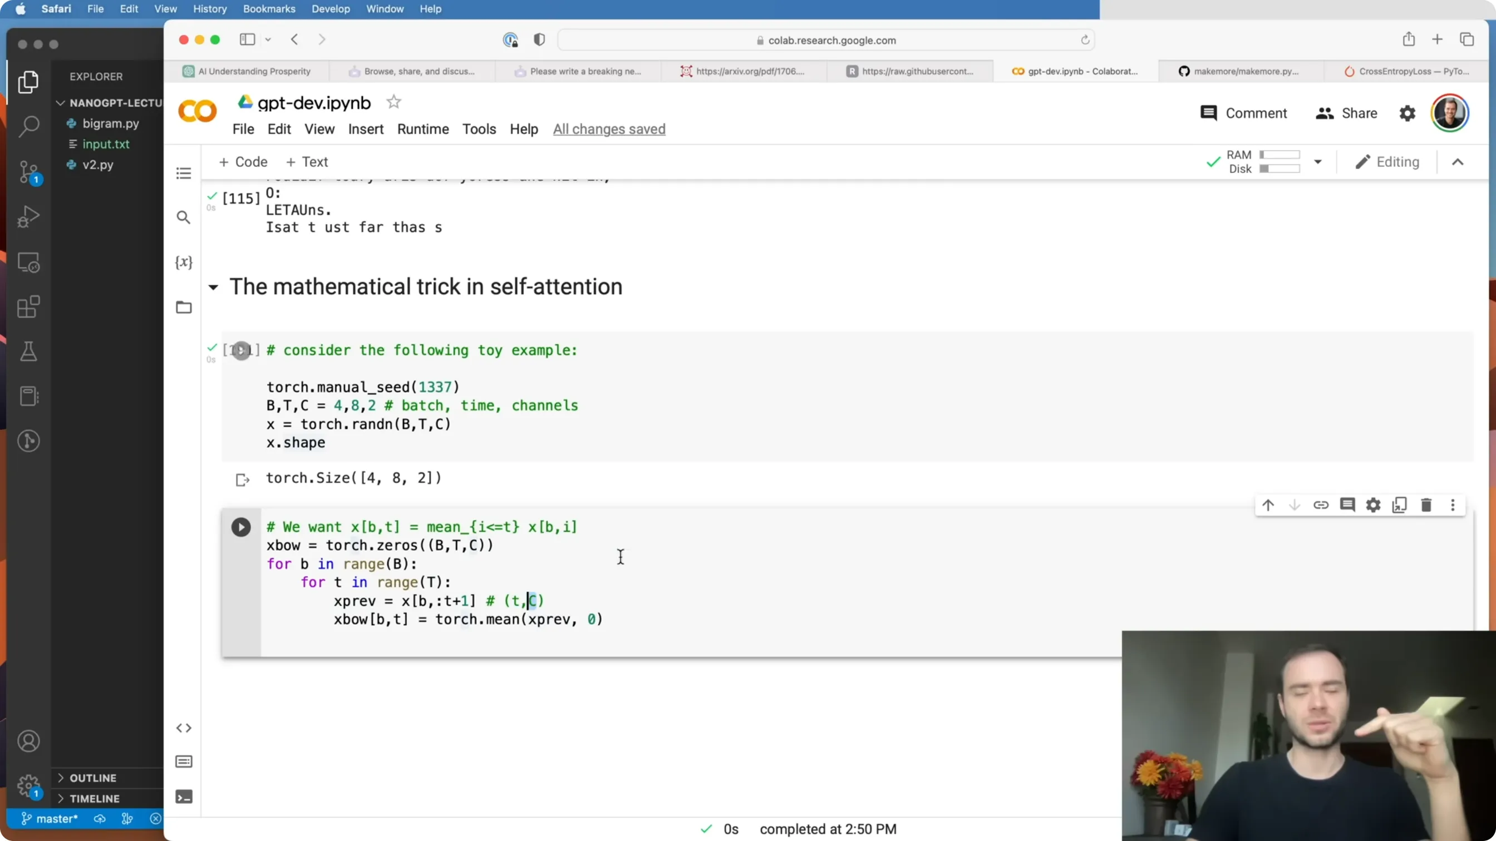Open Colab variables inspector
Image resolution: width=1496 pixels, height=841 pixels.
(184, 263)
